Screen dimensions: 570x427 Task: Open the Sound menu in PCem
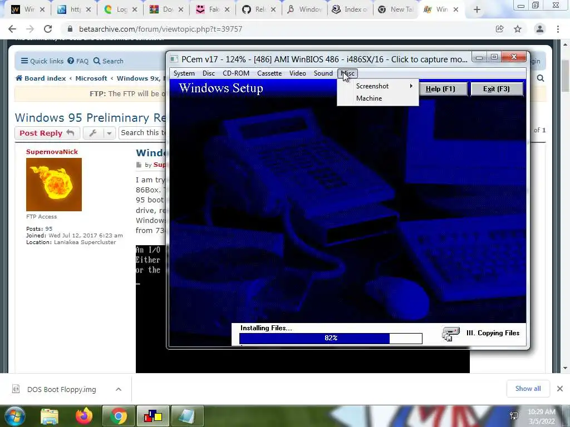(323, 73)
